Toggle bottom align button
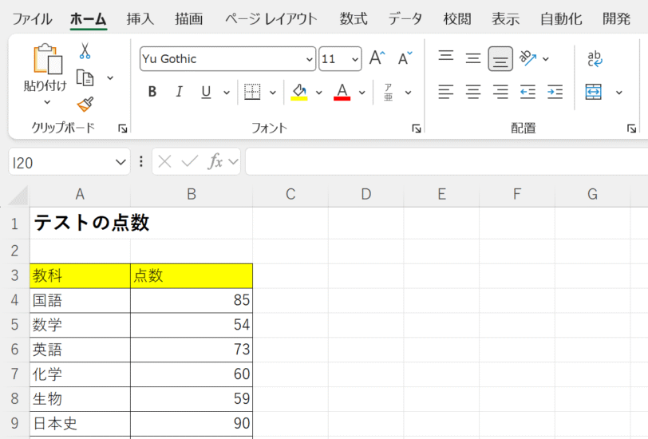The height and width of the screenshot is (439, 648). point(500,59)
